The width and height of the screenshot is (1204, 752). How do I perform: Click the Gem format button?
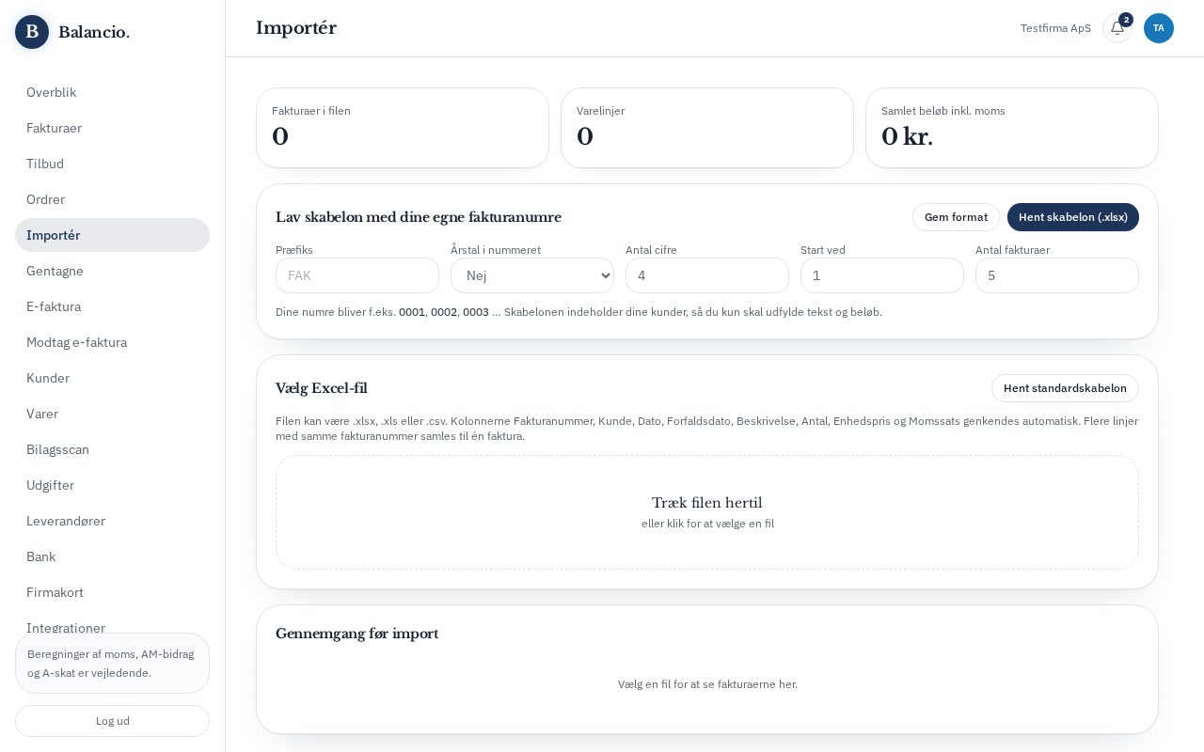pyautogui.click(x=956, y=217)
